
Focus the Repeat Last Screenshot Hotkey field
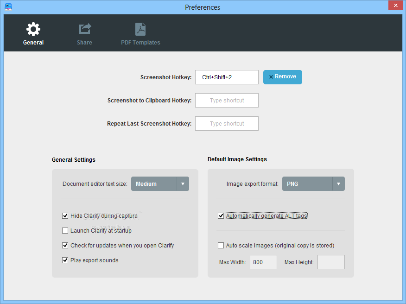[227, 124]
